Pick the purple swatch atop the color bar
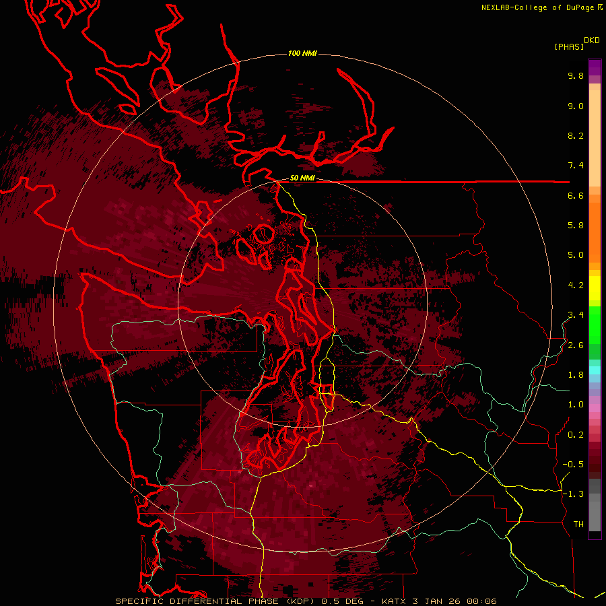This screenshot has width=606, height=606. (595, 67)
